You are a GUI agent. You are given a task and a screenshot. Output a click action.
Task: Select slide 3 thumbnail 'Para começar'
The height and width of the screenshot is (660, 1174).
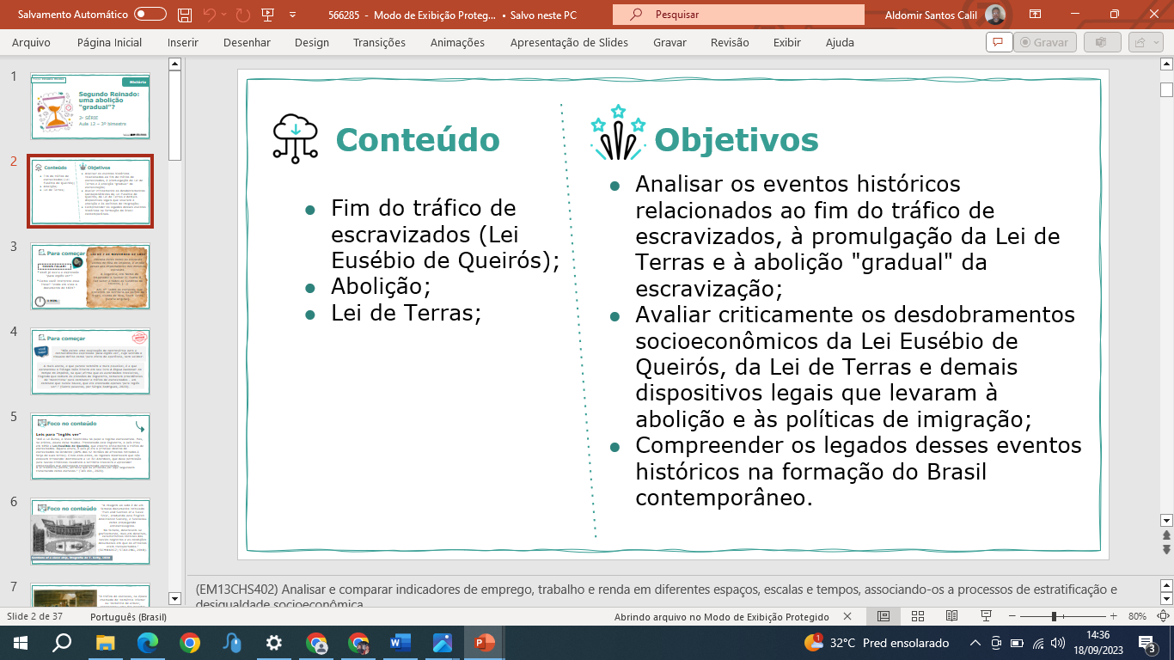pyautogui.click(x=90, y=276)
